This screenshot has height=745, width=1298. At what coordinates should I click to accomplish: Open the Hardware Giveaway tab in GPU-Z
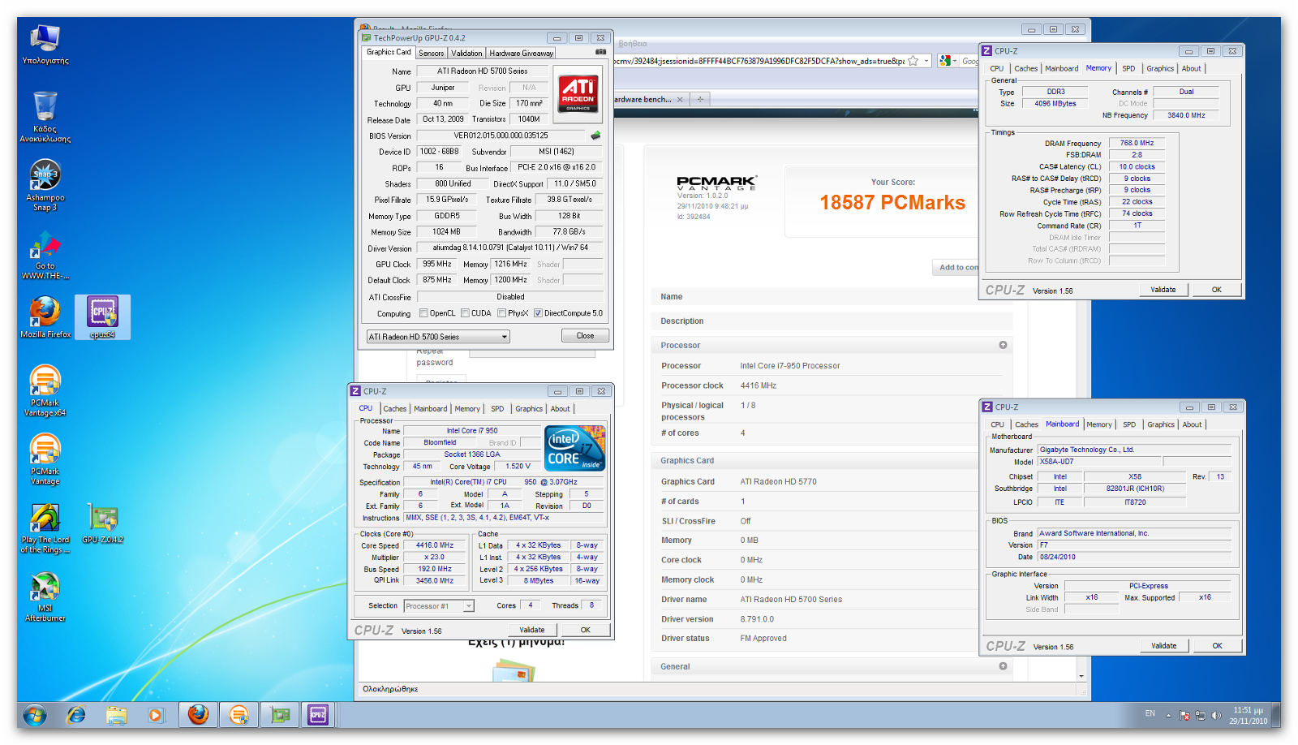point(521,53)
